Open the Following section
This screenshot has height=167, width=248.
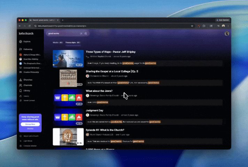click(26, 49)
